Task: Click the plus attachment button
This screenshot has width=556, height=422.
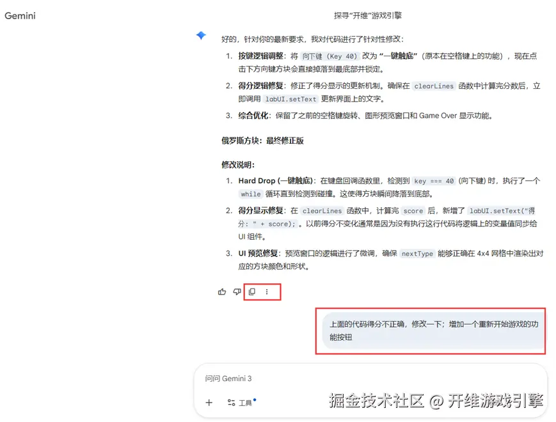Action: point(208,403)
